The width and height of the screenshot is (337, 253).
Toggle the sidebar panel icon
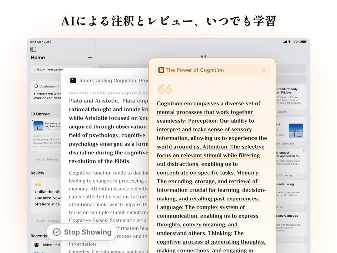click(x=33, y=49)
